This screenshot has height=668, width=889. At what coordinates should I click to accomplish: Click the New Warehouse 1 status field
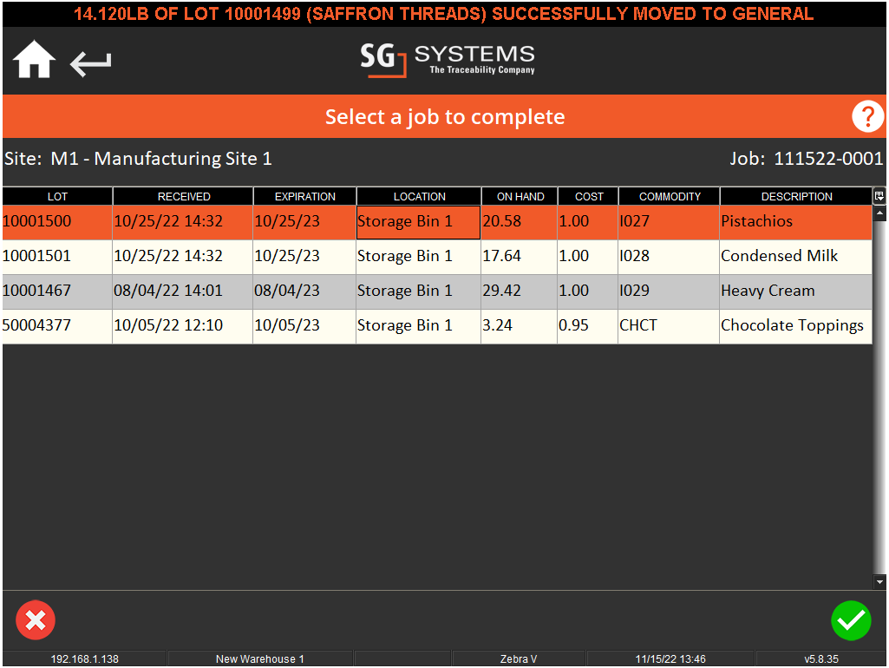coord(258,658)
